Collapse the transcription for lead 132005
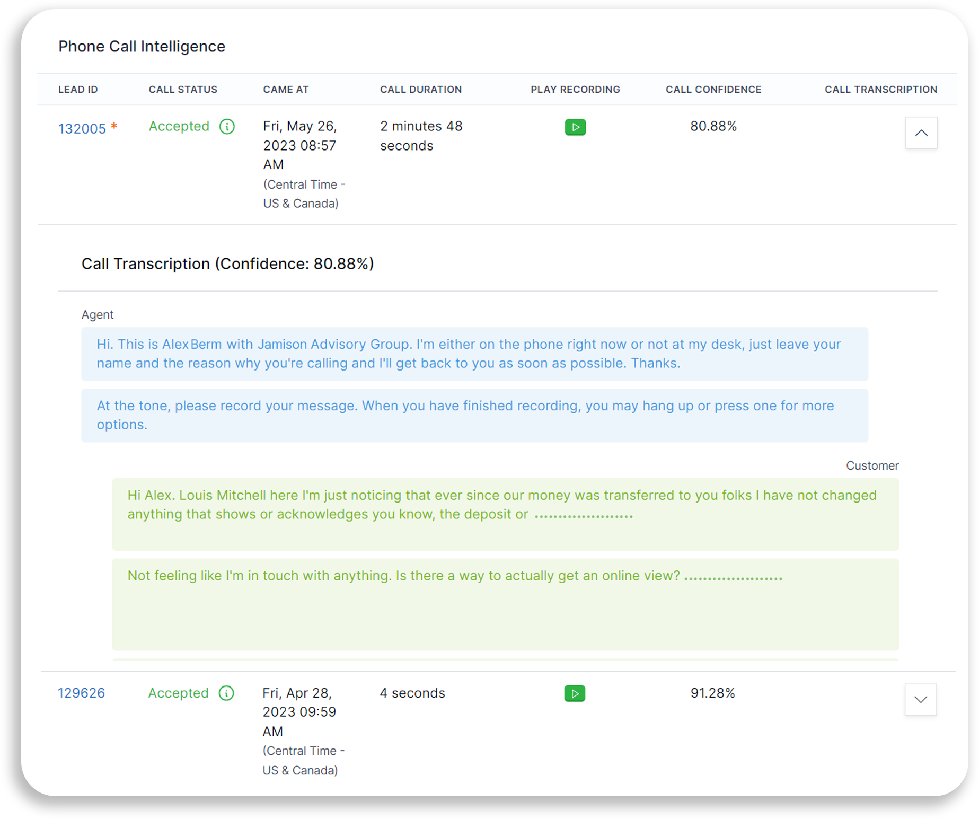This screenshot has height=819, width=979. click(x=921, y=133)
